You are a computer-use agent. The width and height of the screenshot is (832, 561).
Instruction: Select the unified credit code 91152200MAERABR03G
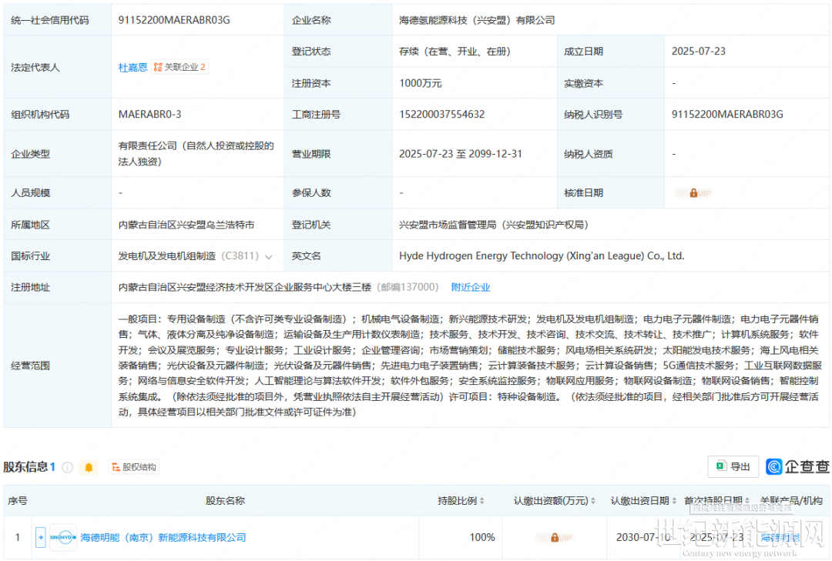click(174, 20)
